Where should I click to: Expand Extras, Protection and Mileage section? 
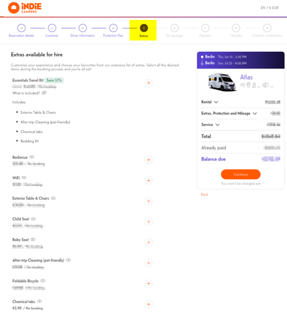point(255,114)
